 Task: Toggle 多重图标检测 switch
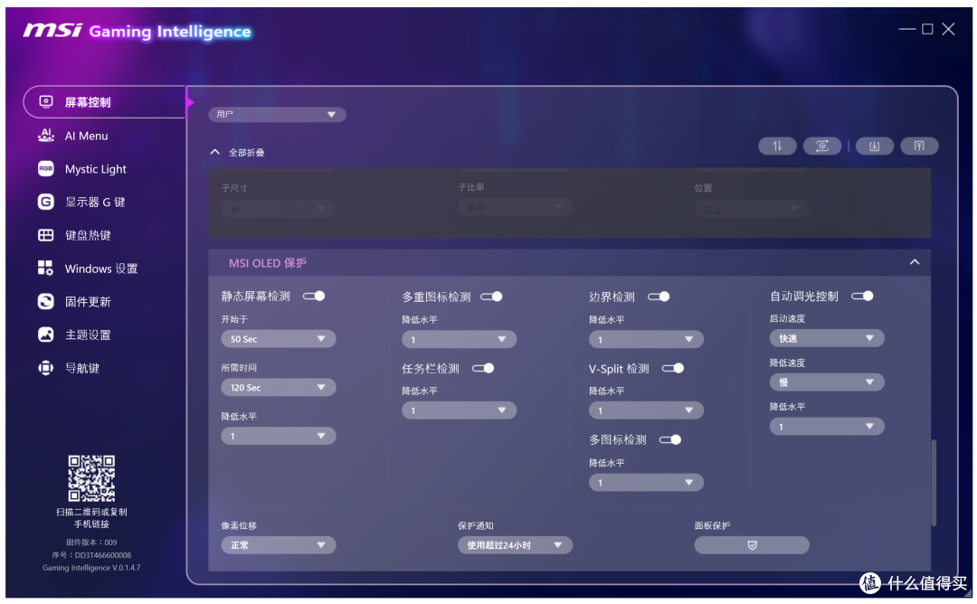(491, 297)
